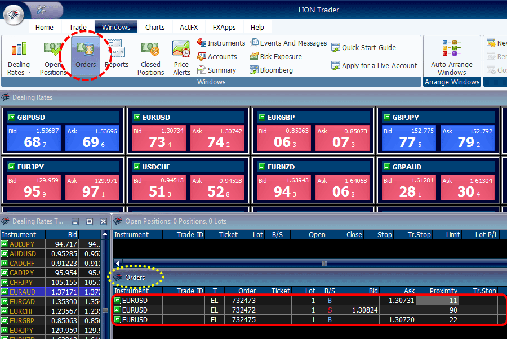Click the USDCHF tile green instrument icon

(137, 167)
